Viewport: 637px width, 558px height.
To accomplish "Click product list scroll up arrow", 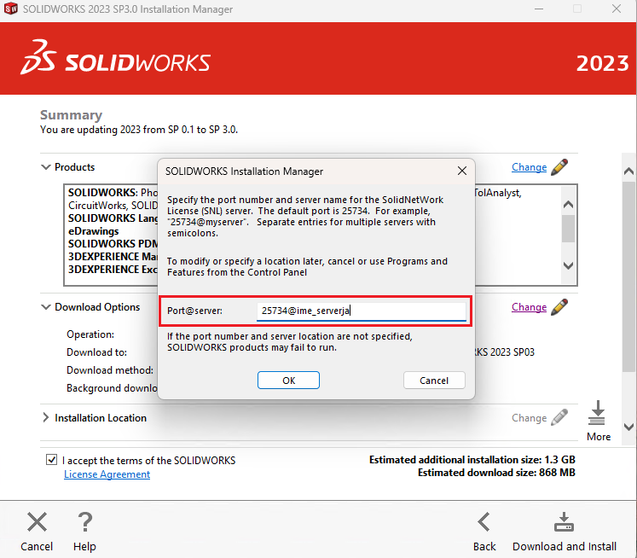I will coord(568,205).
